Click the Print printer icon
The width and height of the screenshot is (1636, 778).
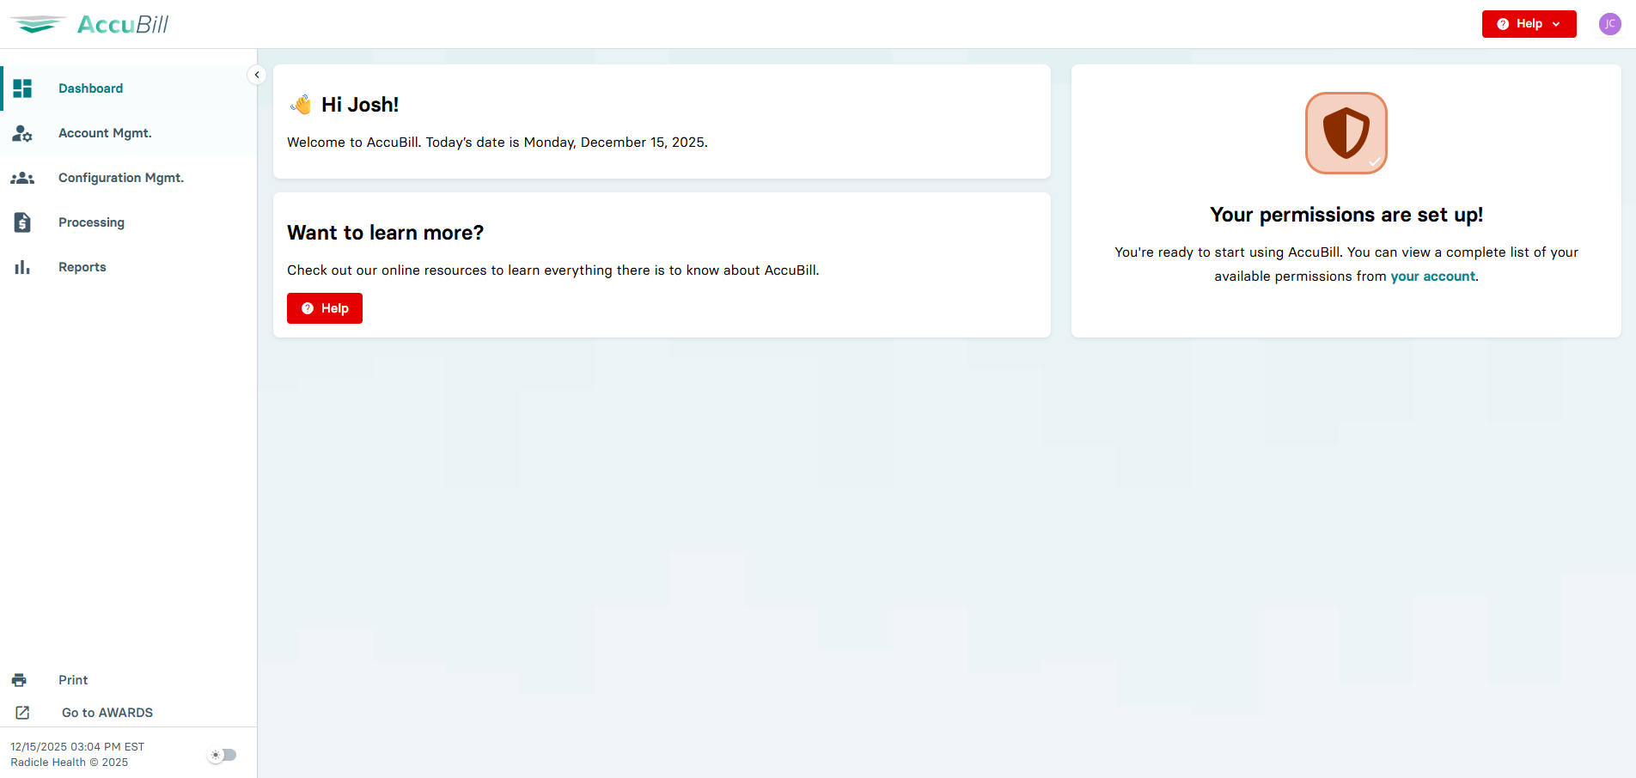pyautogui.click(x=19, y=680)
